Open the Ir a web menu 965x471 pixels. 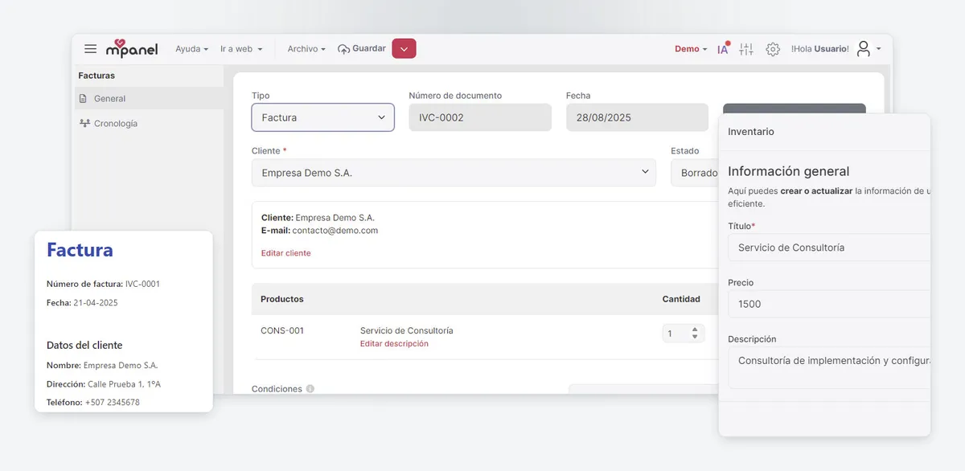(241, 49)
